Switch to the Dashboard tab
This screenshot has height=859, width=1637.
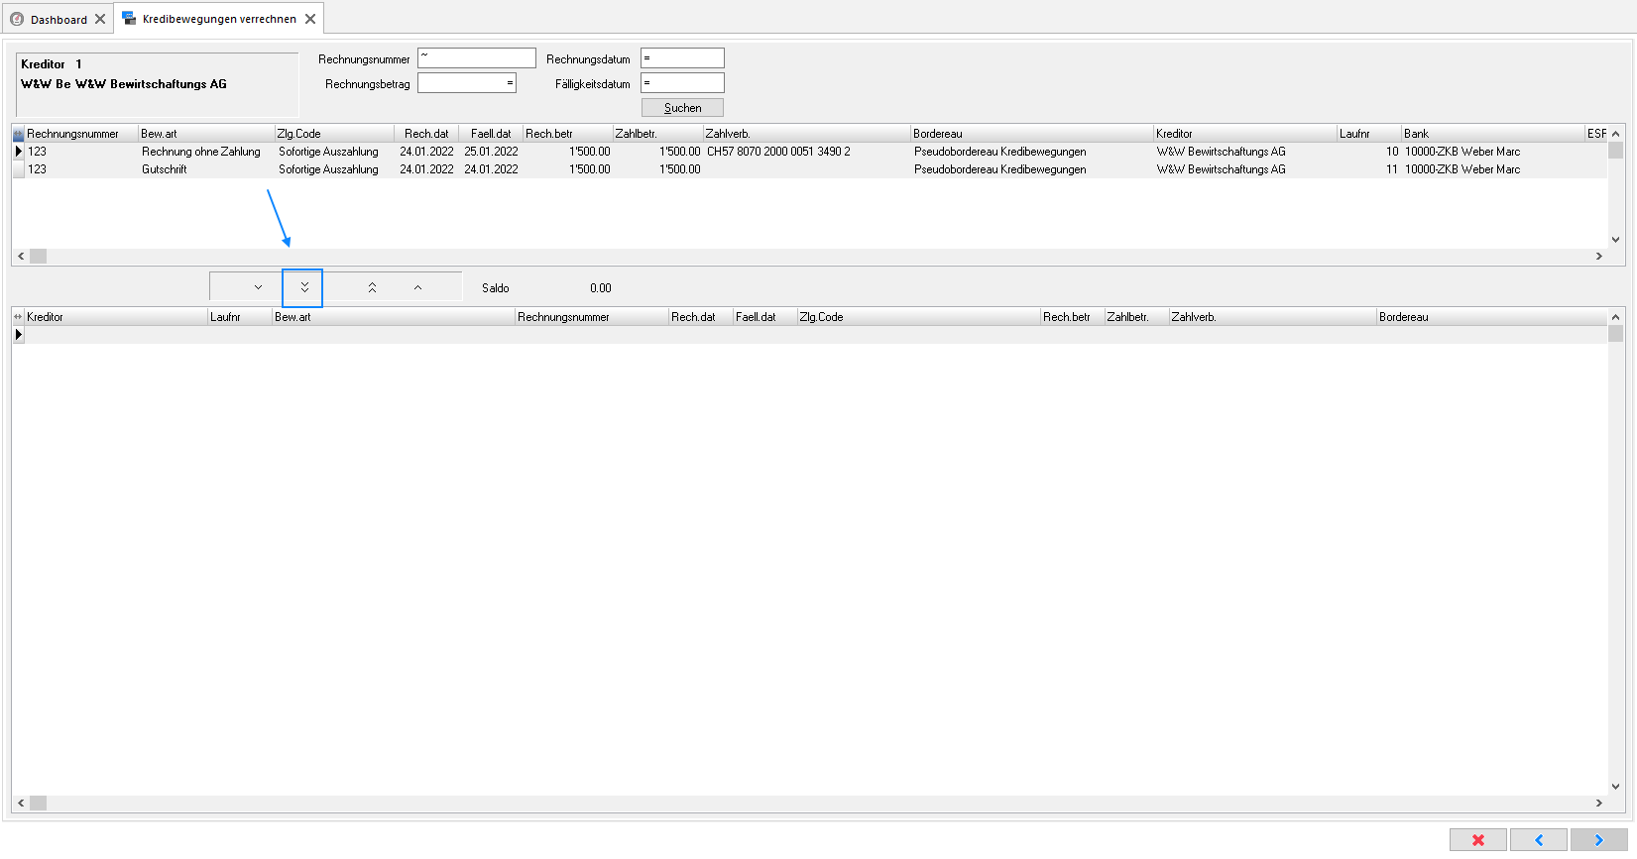coord(58,20)
